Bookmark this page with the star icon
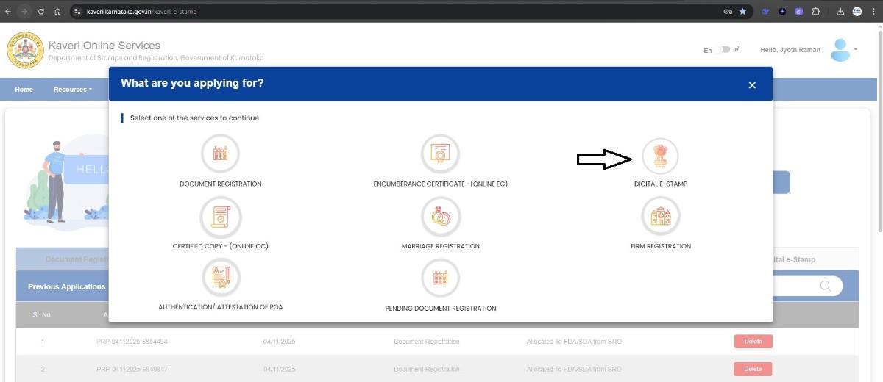Image resolution: width=883 pixels, height=382 pixels. [x=742, y=12]
